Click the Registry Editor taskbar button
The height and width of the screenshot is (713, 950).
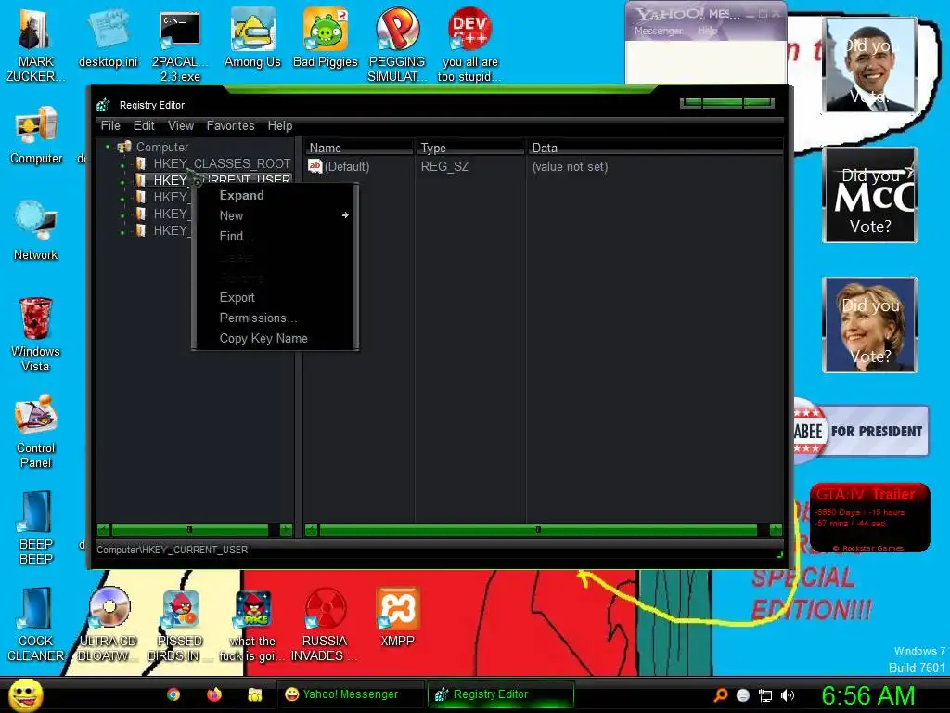pos(501,694)
